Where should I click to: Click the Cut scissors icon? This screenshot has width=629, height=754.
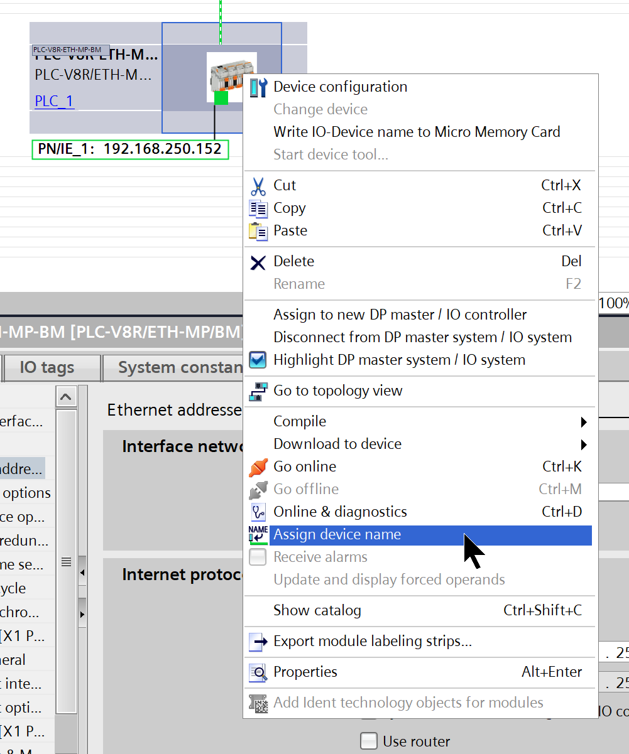pos(258,186)
